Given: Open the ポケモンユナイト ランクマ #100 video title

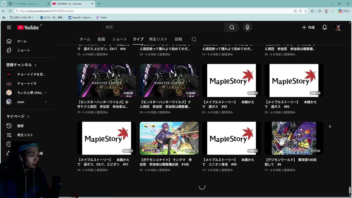Looking at the screenshot, I should [166, 162].
